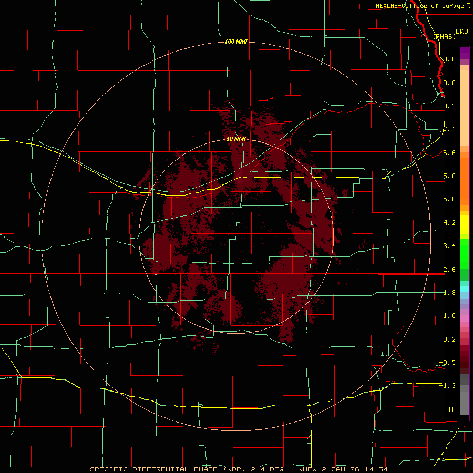Pick the cyan swatch in the color bar

click(x=464, y=289)
